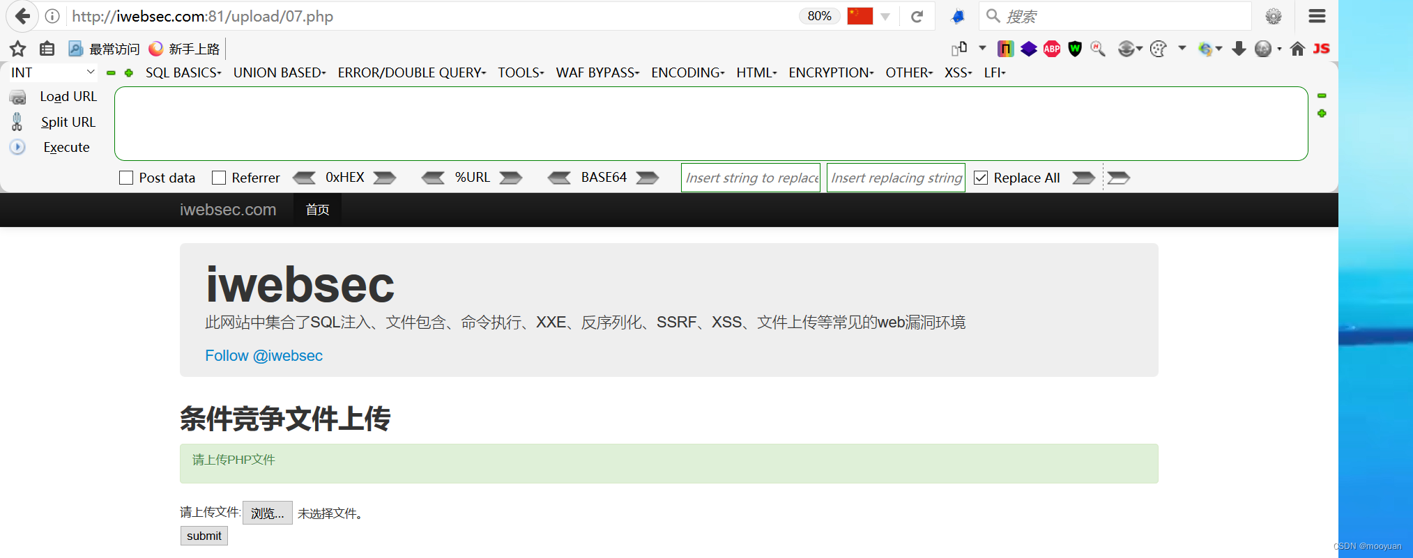The width and height of the screenshot is (1413, 558).
Task: Bookmark this page with the star icon
Action: (18, 49)
